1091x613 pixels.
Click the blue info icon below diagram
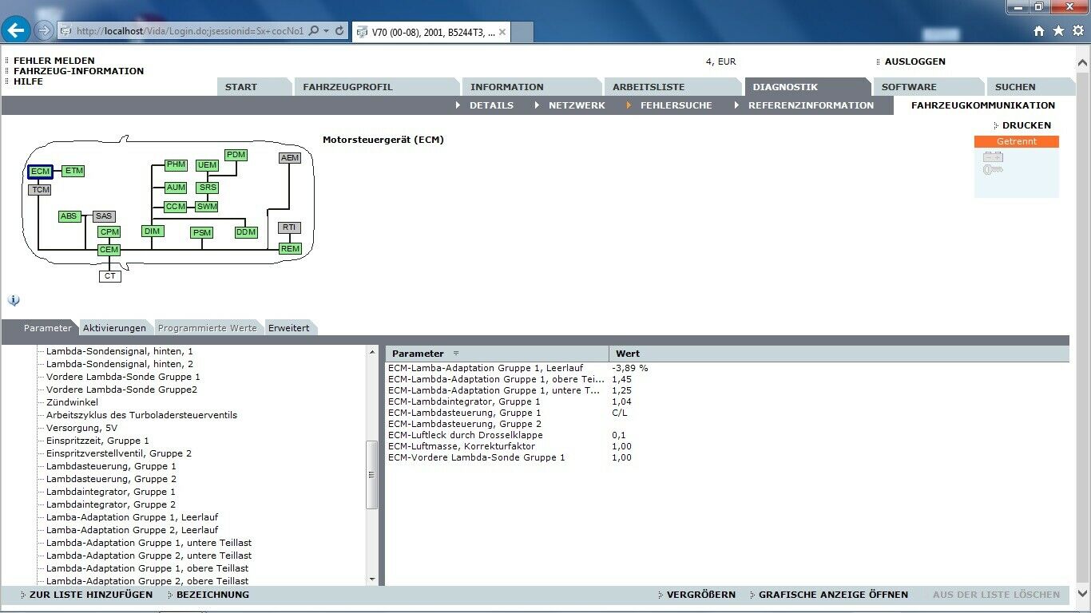[x=14, y=301]
